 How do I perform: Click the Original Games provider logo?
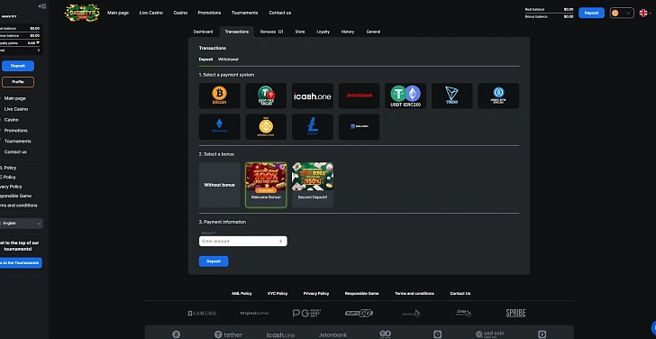click(x=254, y=313)
